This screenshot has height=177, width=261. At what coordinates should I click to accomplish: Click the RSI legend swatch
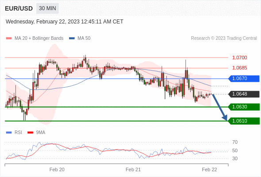9,133
